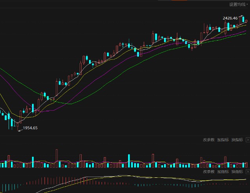Click the 1954.65 low price label

click(x=30, y=128)
